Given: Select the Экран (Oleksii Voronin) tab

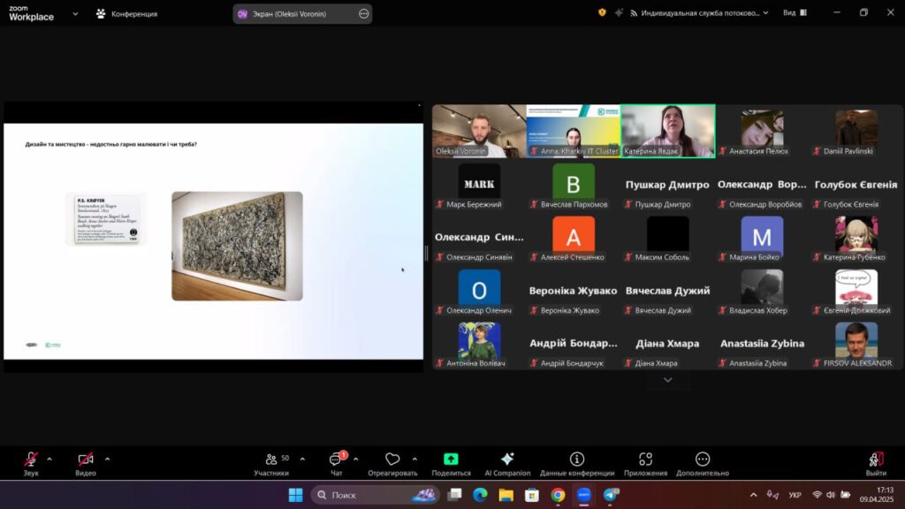Looking at the screenshot, I should tap(302, 14).
